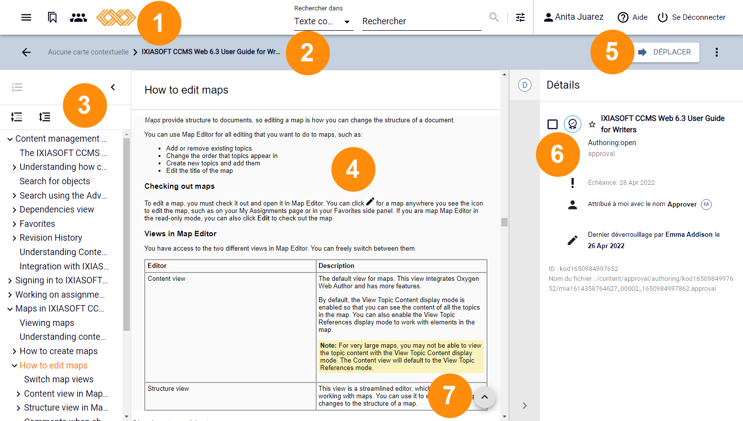Click the Structure view table cell

point(230,396)
